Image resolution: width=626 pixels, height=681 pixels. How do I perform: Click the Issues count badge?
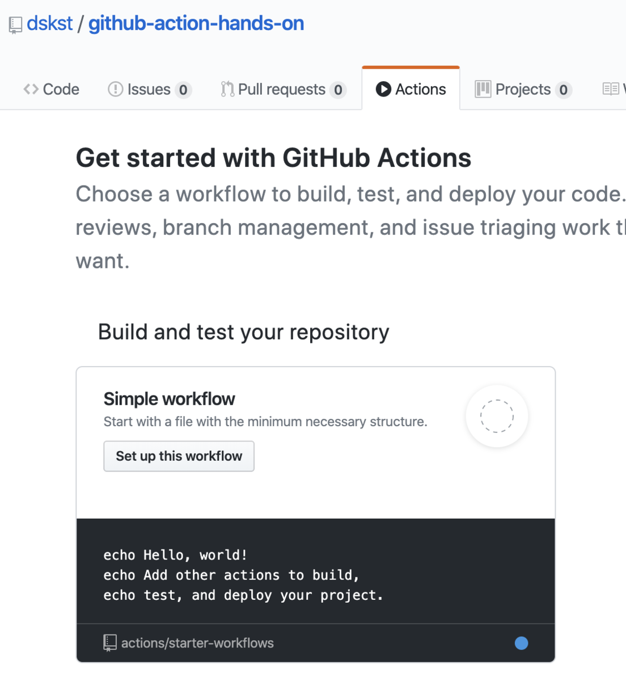183,90
